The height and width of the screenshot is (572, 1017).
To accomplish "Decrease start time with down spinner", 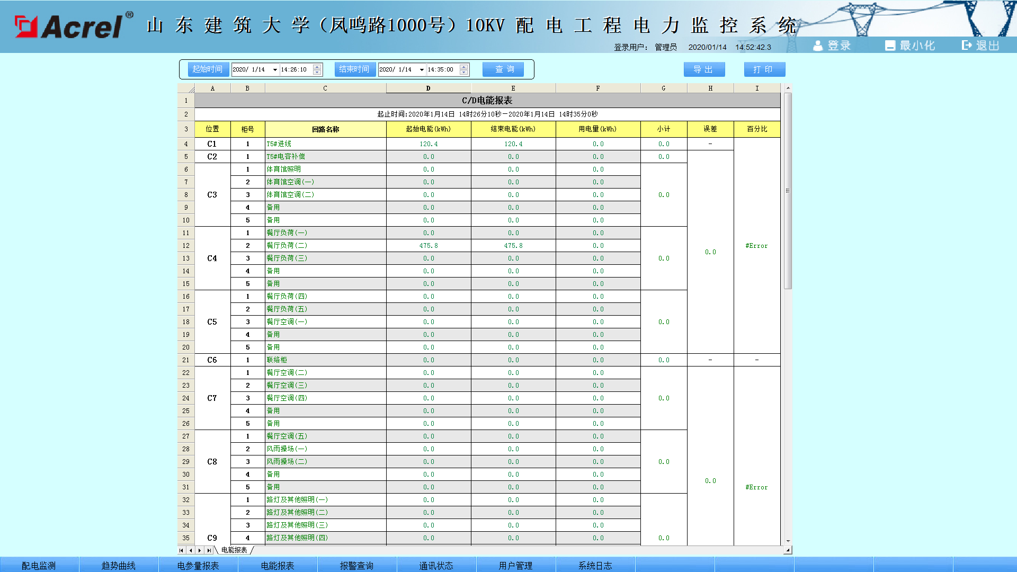I will click(x=317, y=72).
